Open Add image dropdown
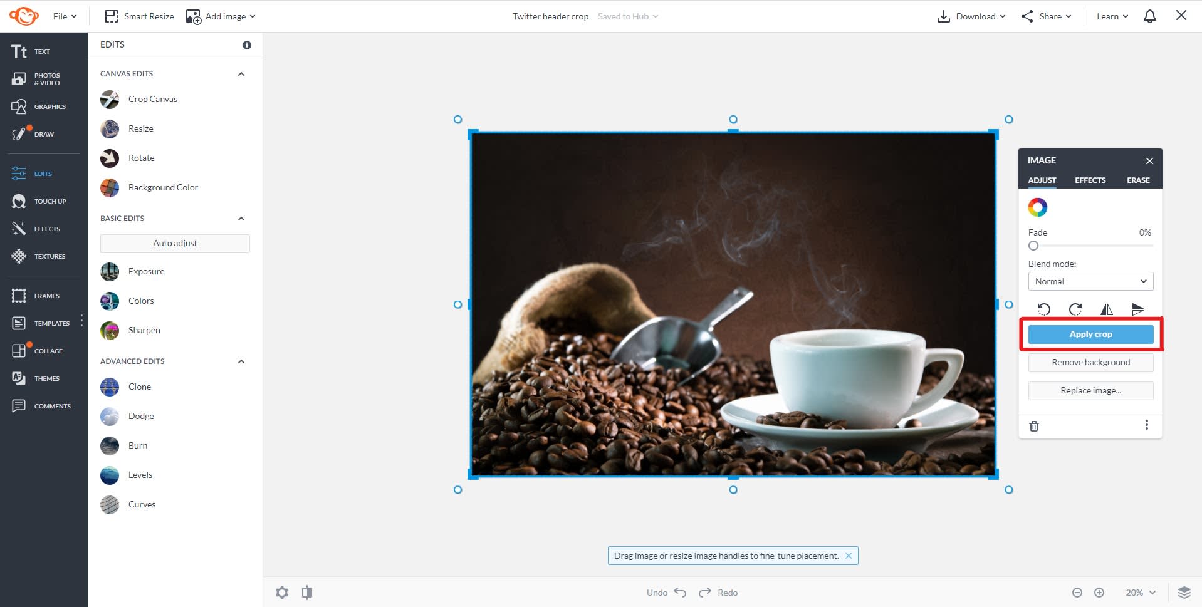Viewport: 1202px width, 607px height. point(221,16)
